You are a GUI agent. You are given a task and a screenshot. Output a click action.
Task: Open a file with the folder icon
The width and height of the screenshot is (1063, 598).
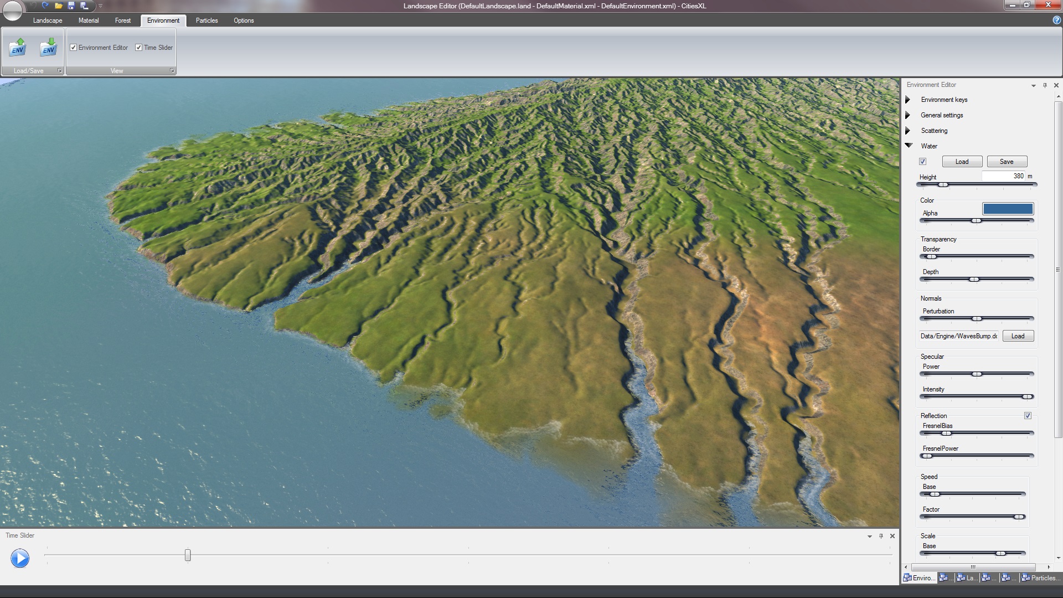(58, 6)
